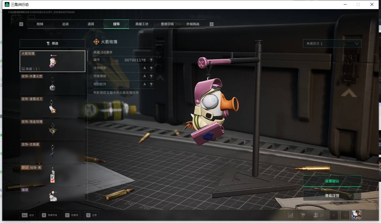Open the 筛选 filter button
This screenshot has width=381, height=223.
click(52, 43)
